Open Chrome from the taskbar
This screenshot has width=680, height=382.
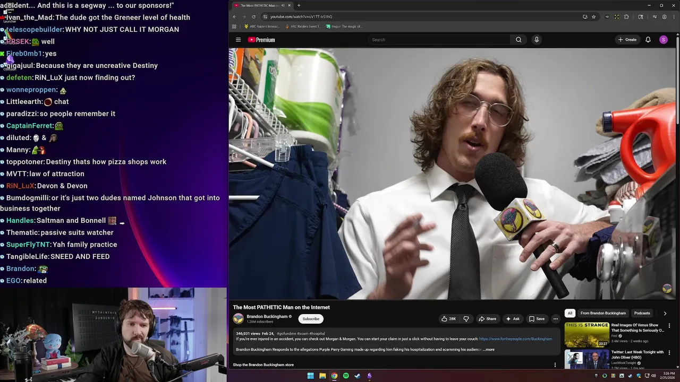tap(334, 376)
